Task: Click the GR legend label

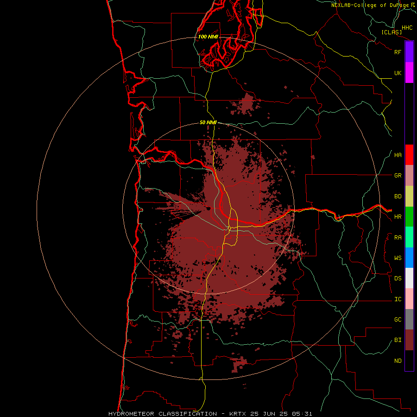Action: [398, 176]
